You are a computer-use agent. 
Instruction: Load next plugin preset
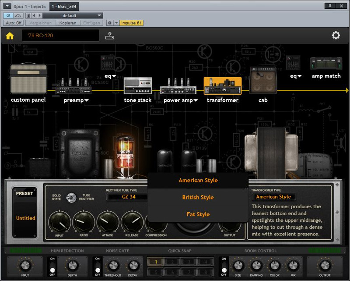[x=39, y=15]
